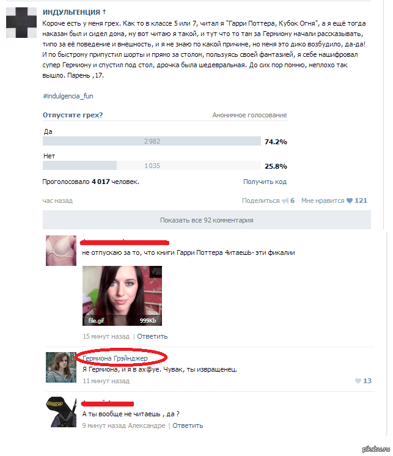Reply to the comment posted 15 minutes ago

152,336
